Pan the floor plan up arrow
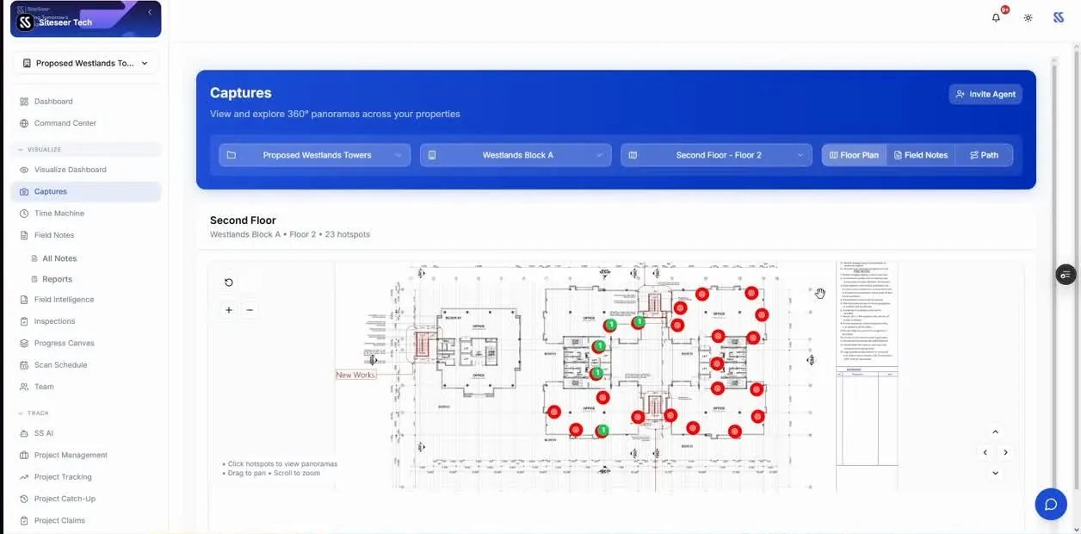 [996, 432]
